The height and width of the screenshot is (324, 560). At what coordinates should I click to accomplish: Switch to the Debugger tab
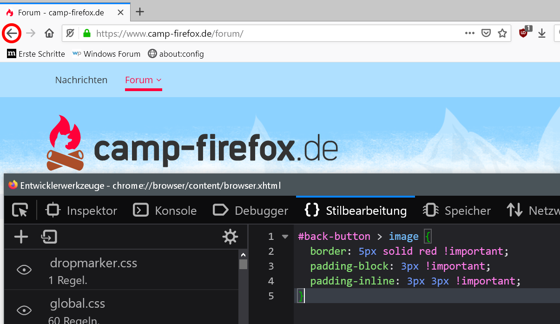(x=250, y=211)
